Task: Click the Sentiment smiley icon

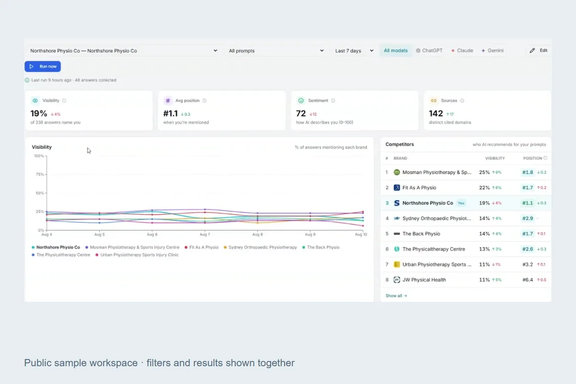Action: [x=301, y=101]
